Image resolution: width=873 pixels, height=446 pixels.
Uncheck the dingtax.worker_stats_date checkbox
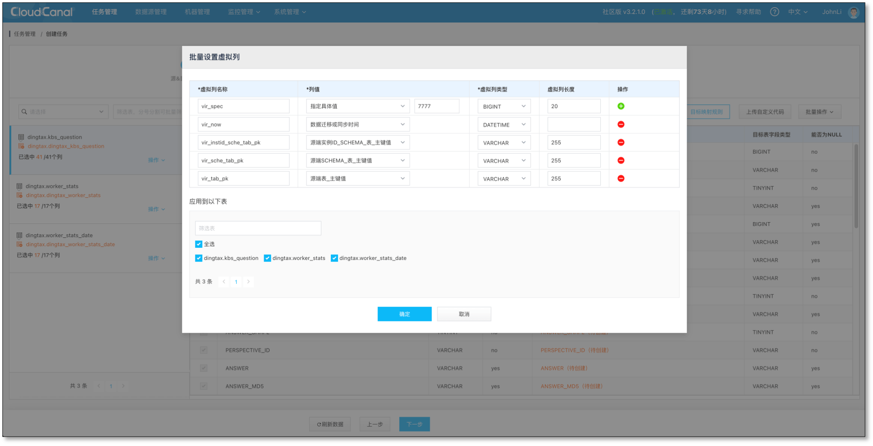point(334,258)
